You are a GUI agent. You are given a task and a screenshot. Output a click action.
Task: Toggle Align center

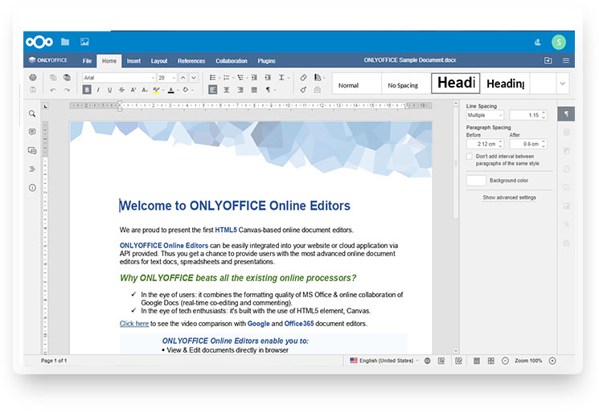227,90
